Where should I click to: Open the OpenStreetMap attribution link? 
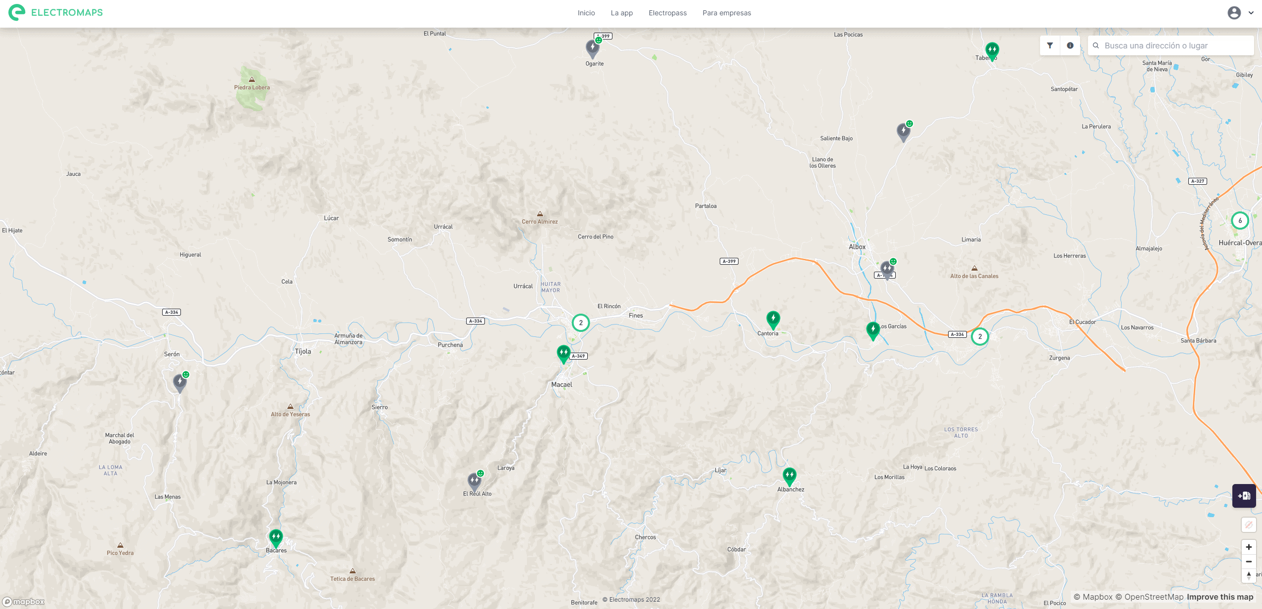pyautogui.click(x=1149, y=597)
